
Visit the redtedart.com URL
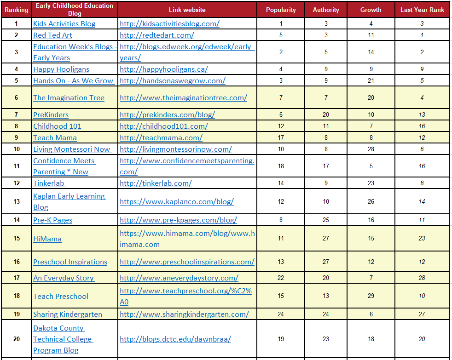(157, 35)
